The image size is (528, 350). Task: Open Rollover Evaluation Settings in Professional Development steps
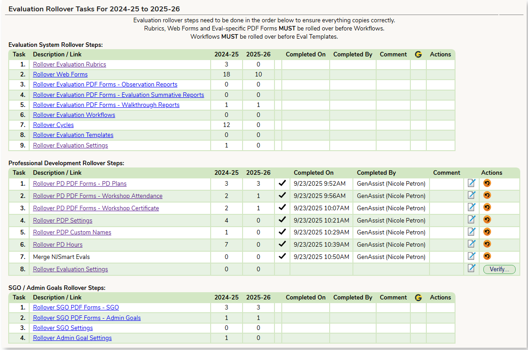pos(70,269)
